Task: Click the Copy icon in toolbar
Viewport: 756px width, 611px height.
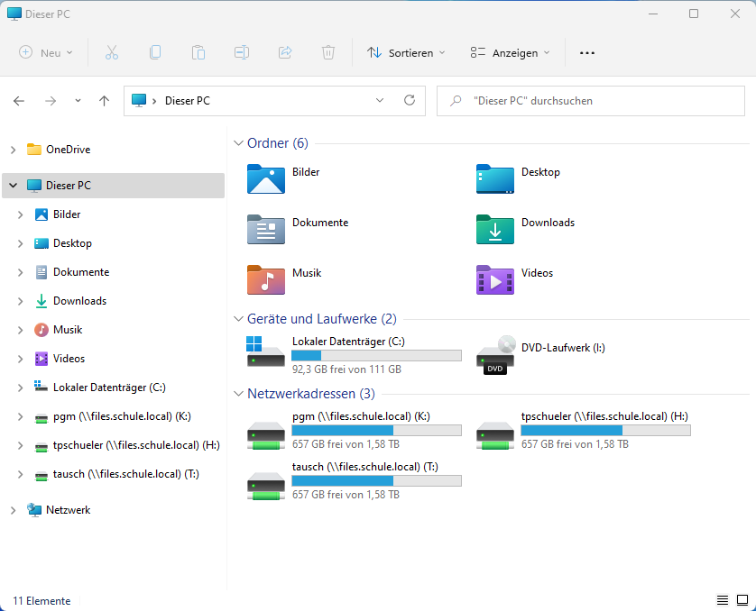Action: point(155,52)
